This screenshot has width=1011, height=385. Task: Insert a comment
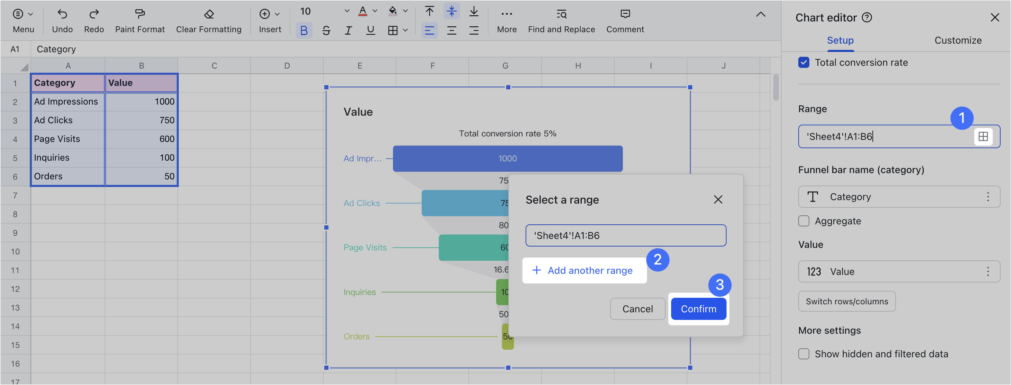(624, 20)
